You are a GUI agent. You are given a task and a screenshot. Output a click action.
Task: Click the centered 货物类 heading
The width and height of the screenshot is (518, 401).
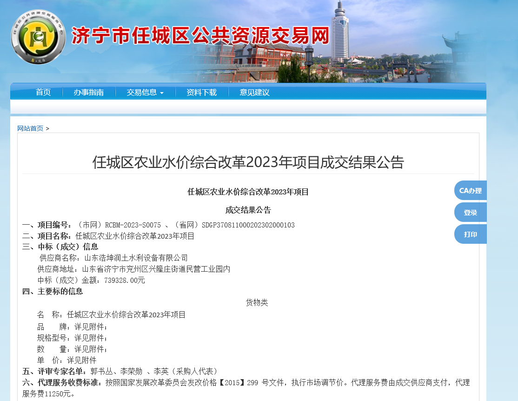click(x=257, y=303)
